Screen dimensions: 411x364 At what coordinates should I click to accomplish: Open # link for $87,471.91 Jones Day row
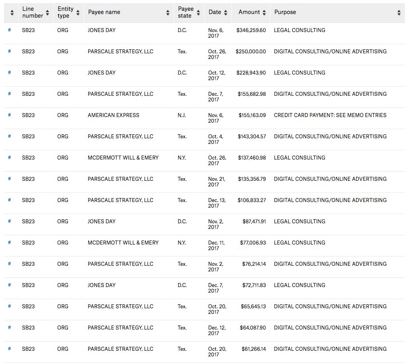10,221
